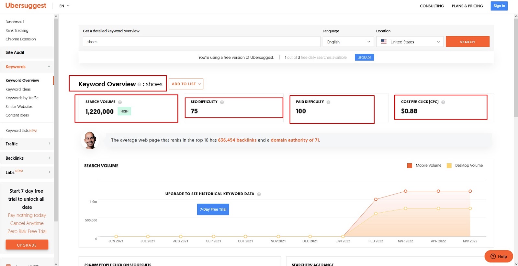Click the United States flag icon

pyautogui.click(x=384, y=42)
